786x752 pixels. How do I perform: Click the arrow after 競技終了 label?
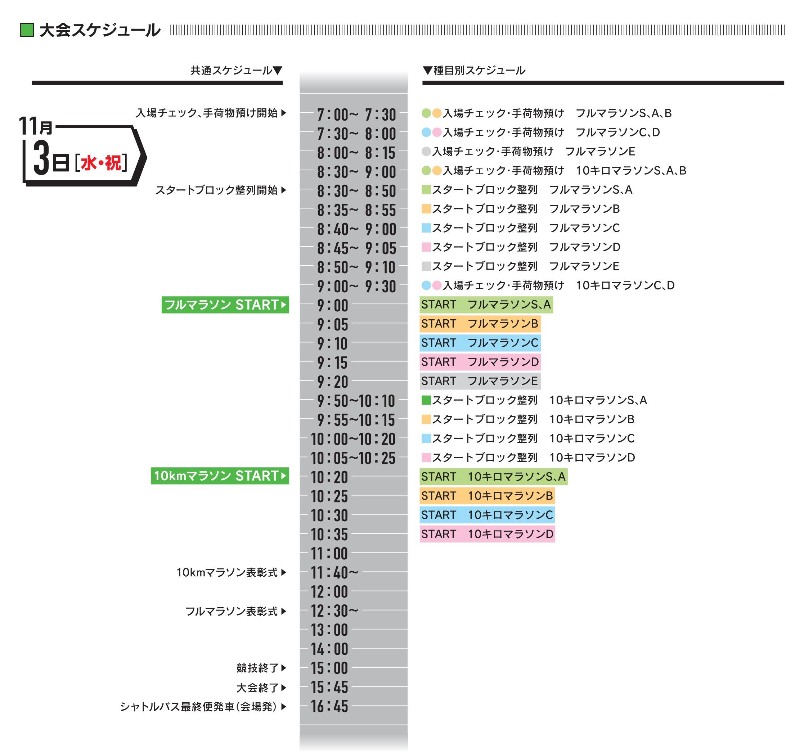tap(283, 668)
